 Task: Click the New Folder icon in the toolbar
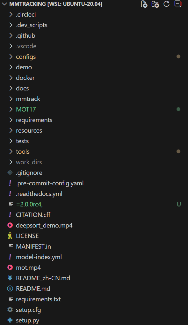coord(155,4)
